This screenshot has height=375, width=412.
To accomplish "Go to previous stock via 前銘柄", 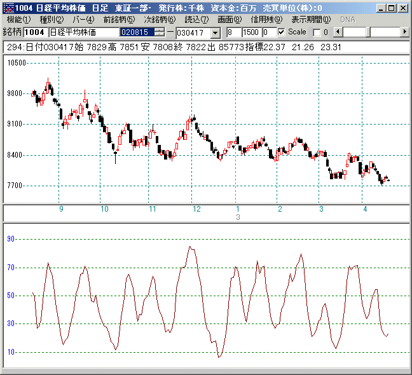I will click(x=119, y=20).
